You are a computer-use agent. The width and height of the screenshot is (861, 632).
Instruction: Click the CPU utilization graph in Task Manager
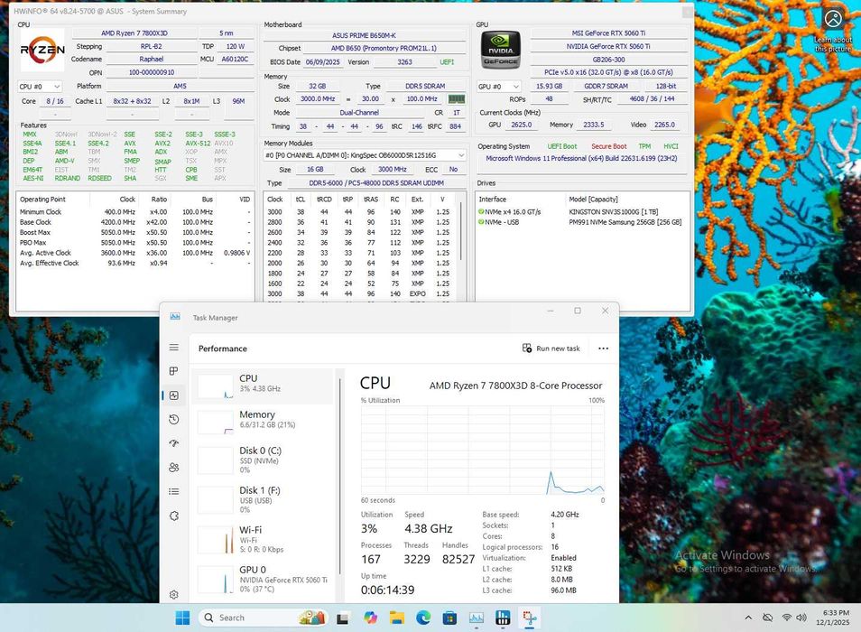tap(483, 450)
